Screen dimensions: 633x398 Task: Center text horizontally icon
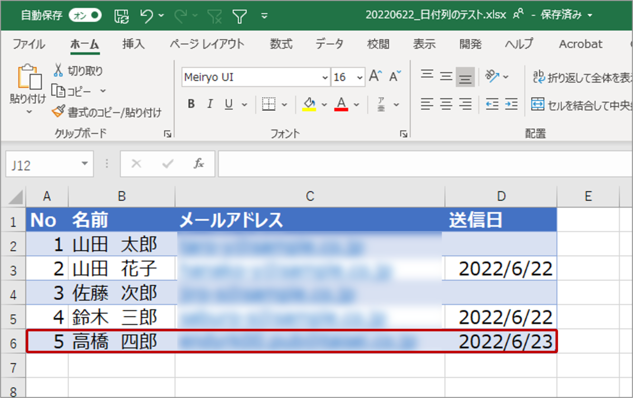click(x=446, y=104)
